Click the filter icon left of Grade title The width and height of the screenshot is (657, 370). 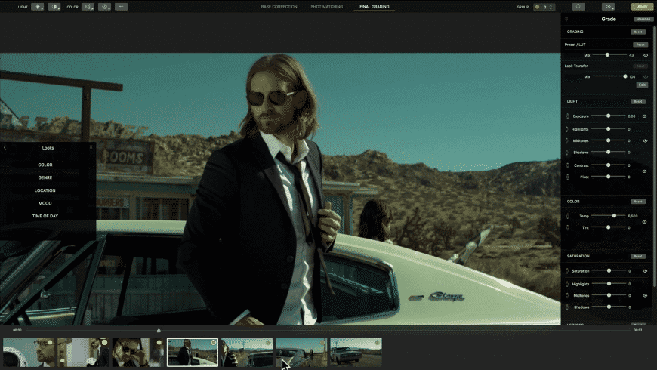[x=567, y=18]
